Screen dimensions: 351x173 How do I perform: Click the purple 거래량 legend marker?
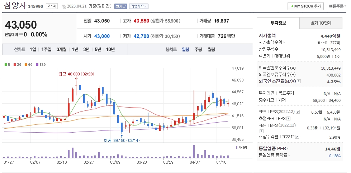pos(237,147)
